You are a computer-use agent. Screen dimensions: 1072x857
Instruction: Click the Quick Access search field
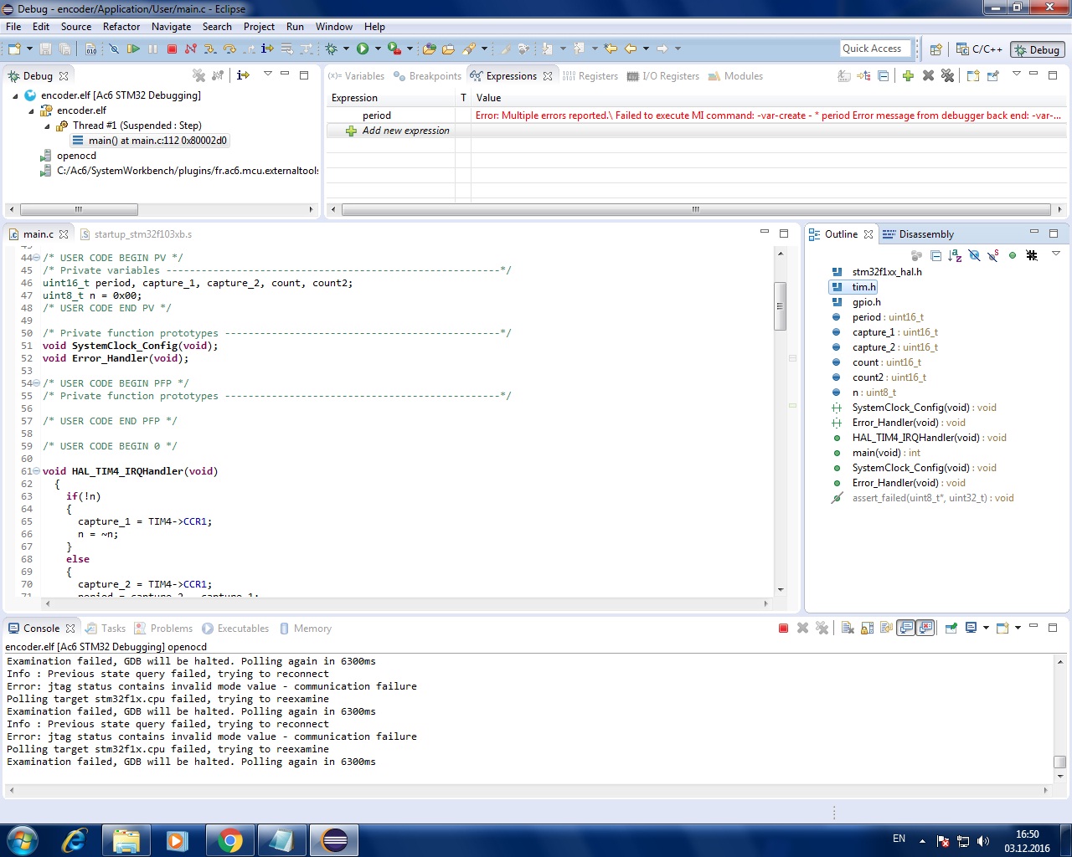[874, 49]
